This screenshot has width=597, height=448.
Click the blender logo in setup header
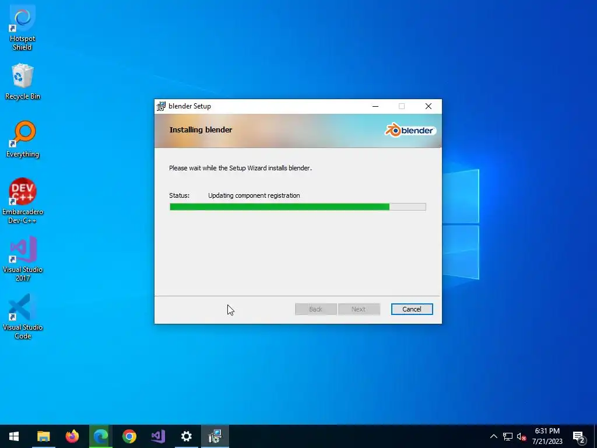410,130
